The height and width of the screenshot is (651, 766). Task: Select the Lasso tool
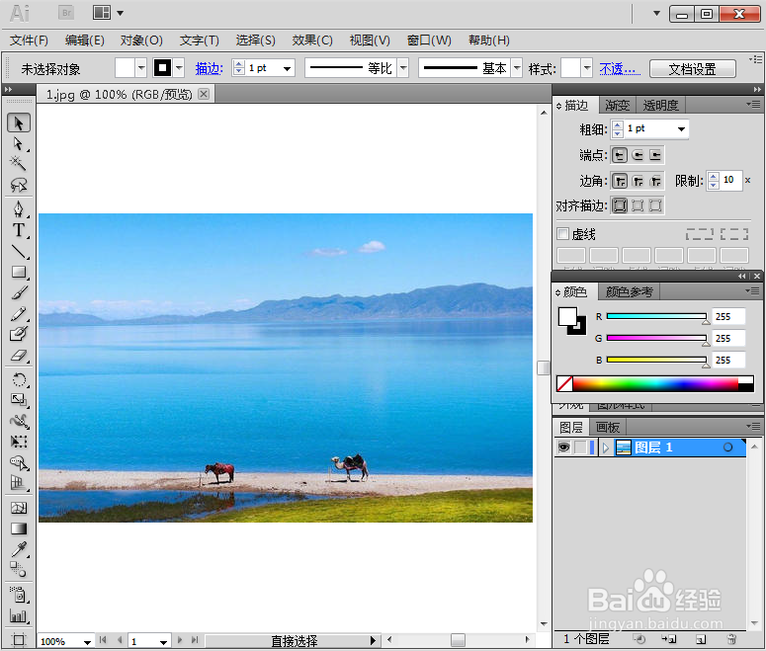click(19, 185)
